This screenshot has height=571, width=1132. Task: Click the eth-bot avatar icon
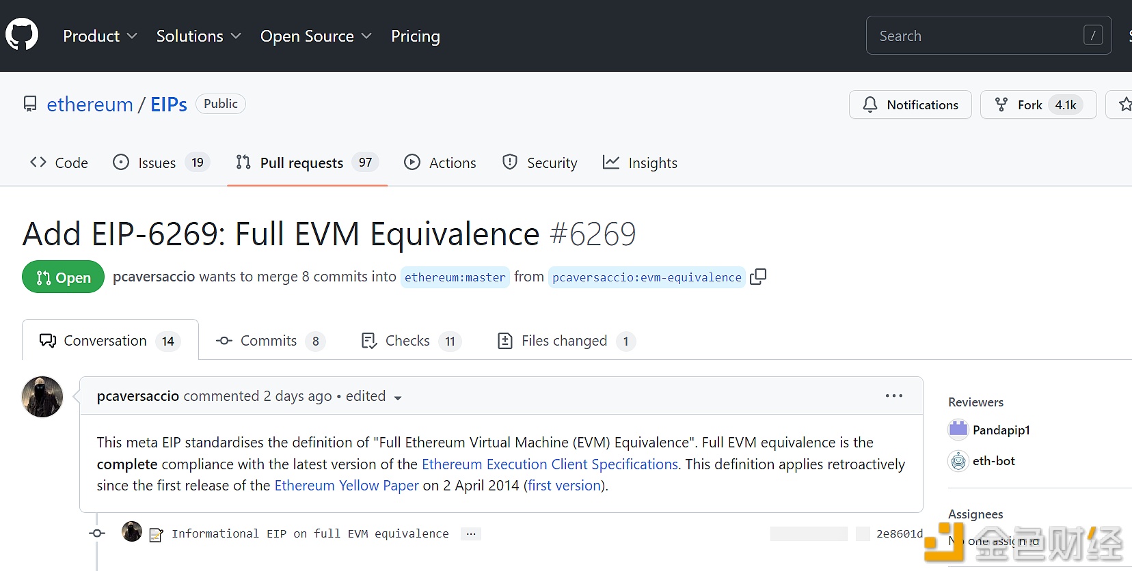click(x=958, y=462)
